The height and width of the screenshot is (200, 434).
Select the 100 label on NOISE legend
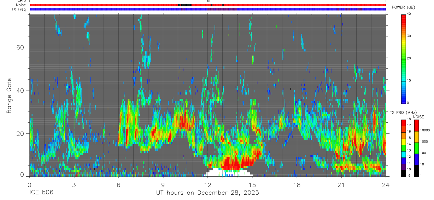coord(423,153)
